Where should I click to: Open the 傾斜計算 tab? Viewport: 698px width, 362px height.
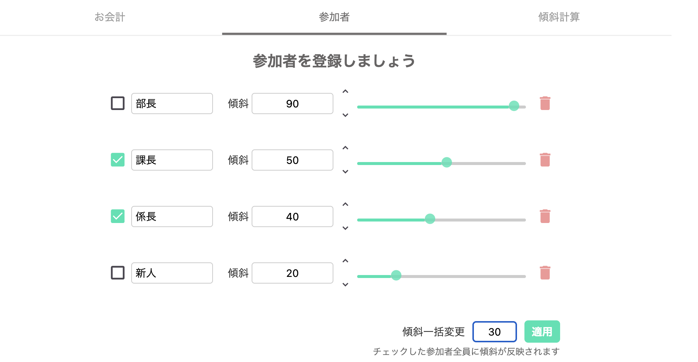click(559, 17)
